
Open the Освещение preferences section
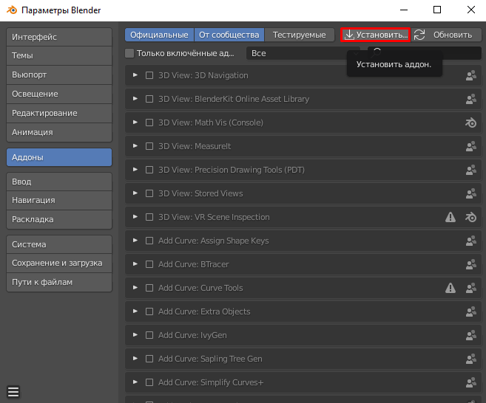pyautogui.click(x=59, y=94)
